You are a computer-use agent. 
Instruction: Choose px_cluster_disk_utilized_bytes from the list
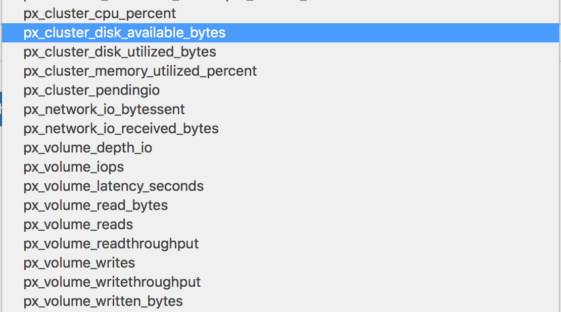pyautogui.click(x=120, y=51)
